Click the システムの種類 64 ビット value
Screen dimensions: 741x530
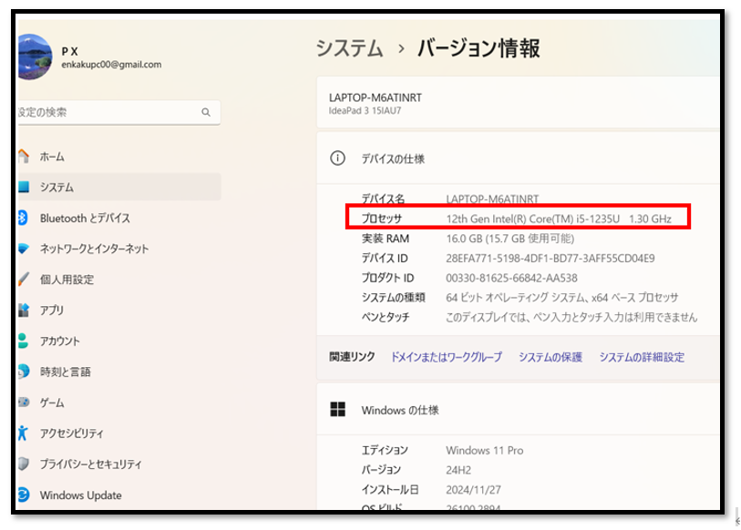coord(562,298)
